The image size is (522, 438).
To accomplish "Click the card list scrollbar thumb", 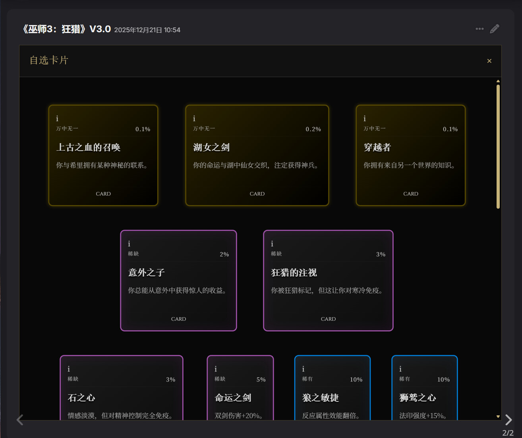I will pos(498,146).
